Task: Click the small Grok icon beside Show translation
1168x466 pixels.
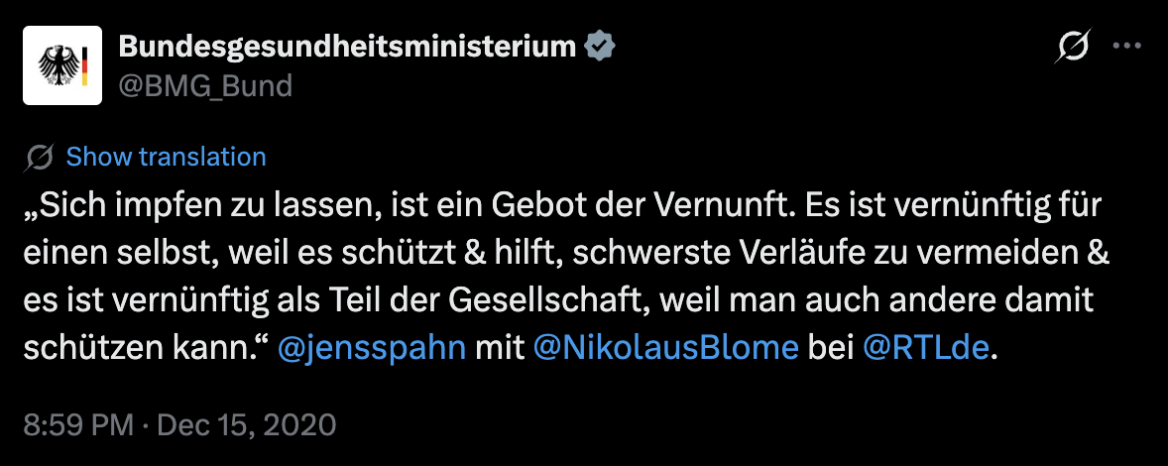Action: pos(42,158)
